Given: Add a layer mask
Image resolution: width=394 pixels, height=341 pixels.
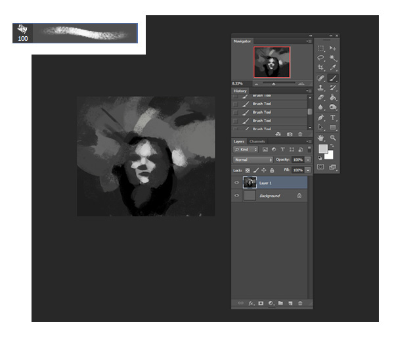Looking at the screenshot, I should click(261, 304).
